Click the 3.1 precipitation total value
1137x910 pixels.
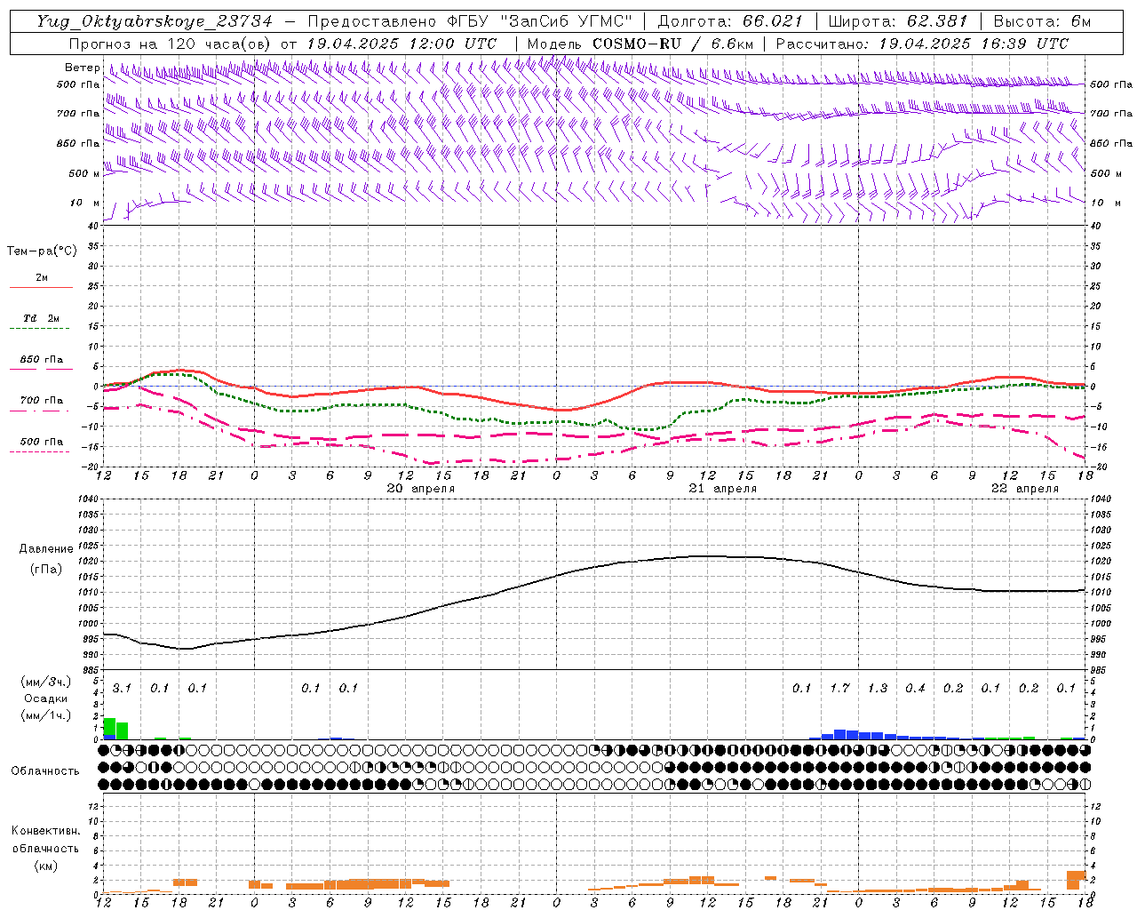[x=122, y=688]
